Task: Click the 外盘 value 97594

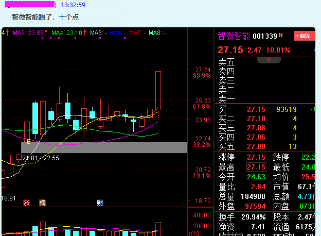Action: pos(255,206)
